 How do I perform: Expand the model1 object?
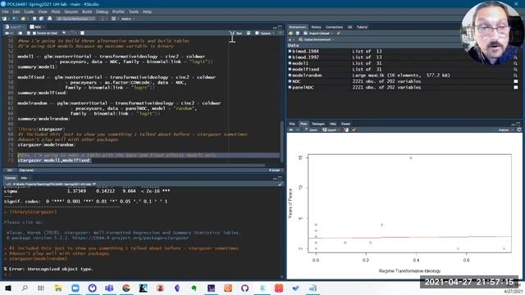[290, 63]
